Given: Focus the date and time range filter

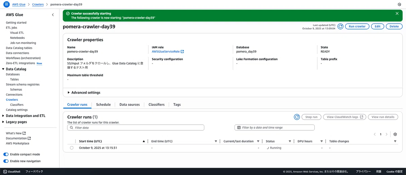Looking at the screenshot, I should click(274, 128).
